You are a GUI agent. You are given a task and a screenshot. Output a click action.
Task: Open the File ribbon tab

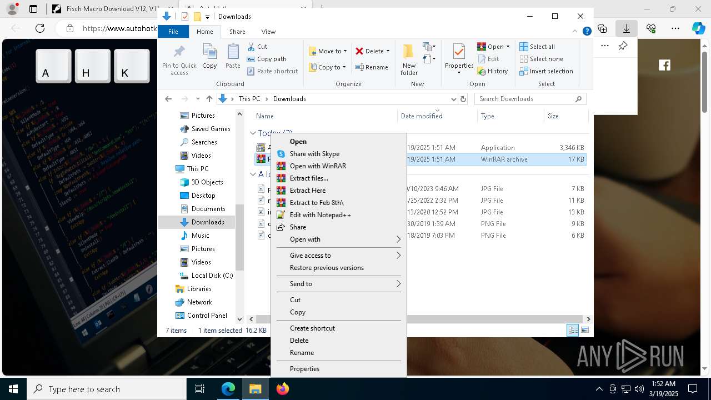click(173, 32)
